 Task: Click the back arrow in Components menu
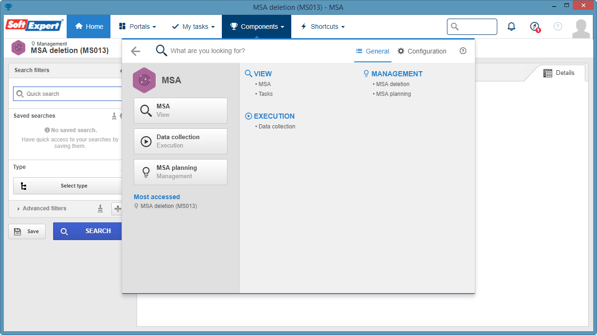[136, 51]
